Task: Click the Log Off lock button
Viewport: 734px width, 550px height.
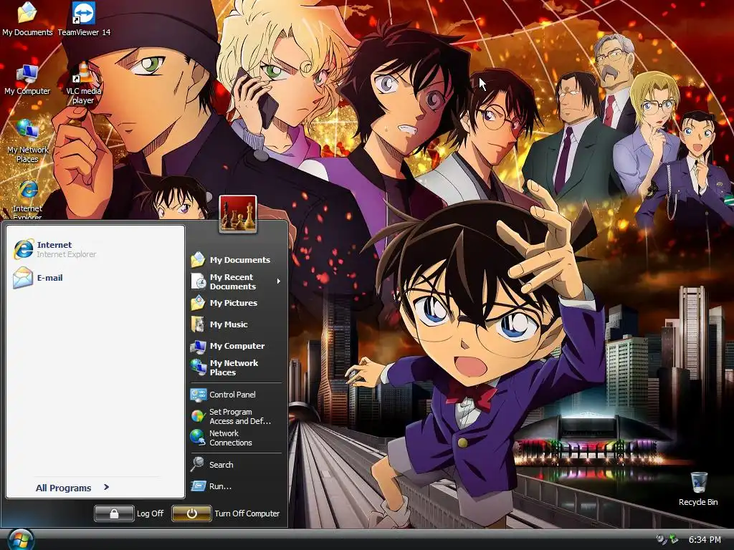Action: pyautogui.click(x=114, y=513)
